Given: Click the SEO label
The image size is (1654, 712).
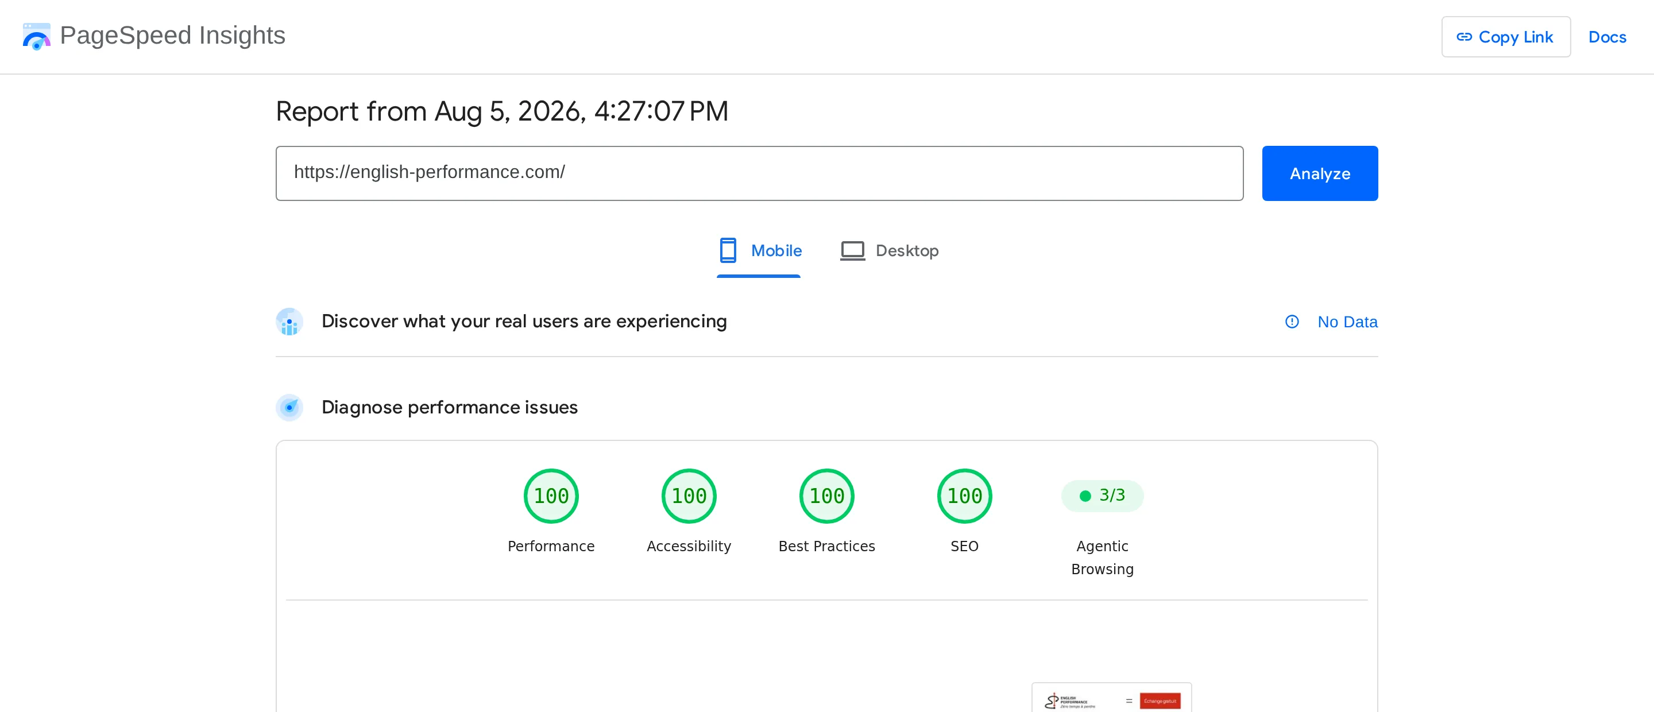Looking at the screenshot, I should coord(964,545).
